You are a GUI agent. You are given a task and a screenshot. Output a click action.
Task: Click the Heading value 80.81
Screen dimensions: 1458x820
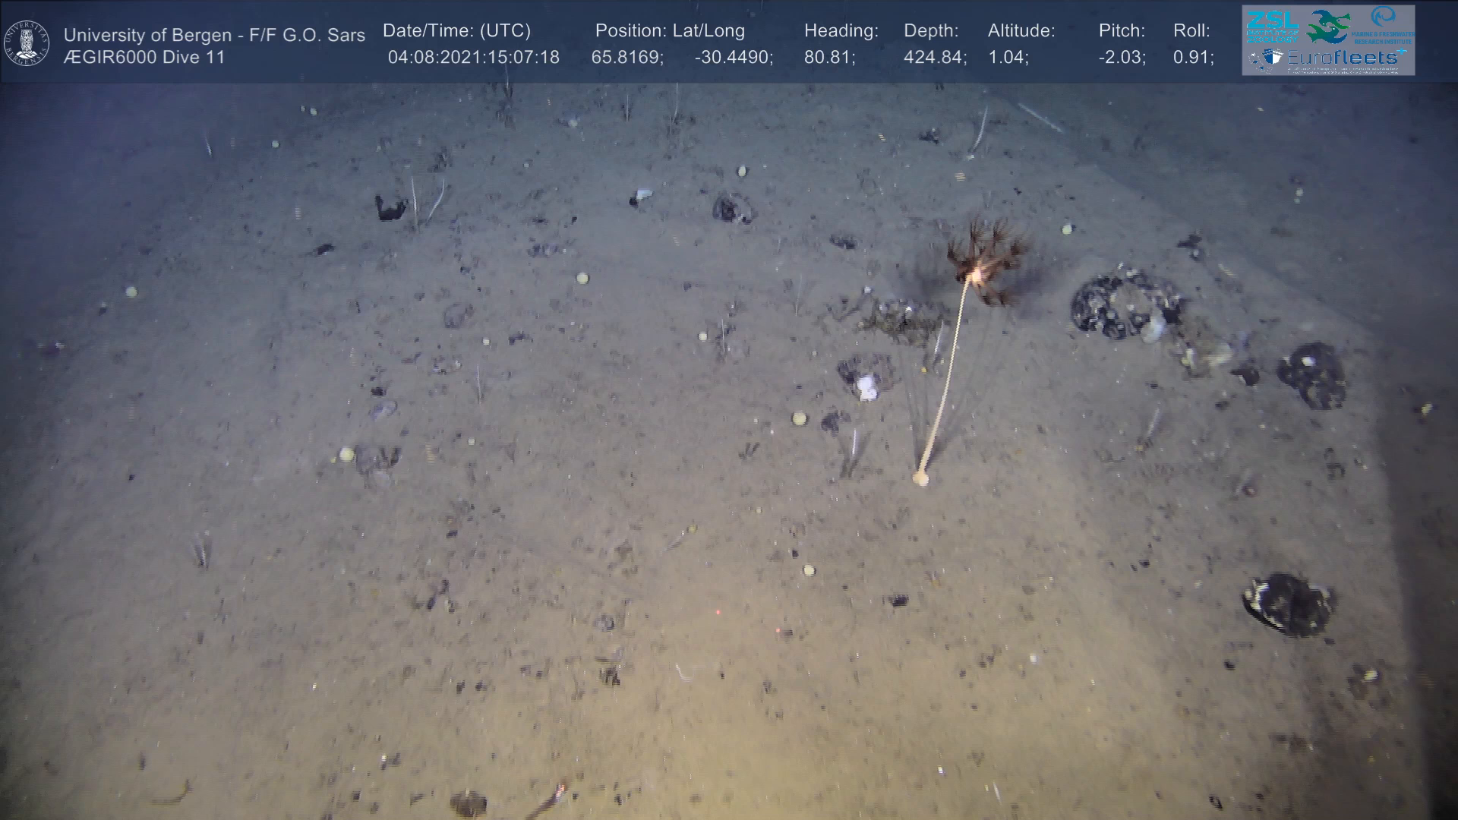point(829,58)
